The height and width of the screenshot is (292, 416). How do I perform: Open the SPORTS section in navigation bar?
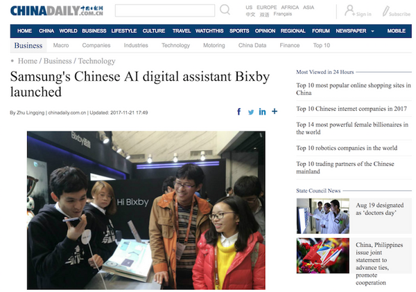pyautogui.click(x=239, y=31)
